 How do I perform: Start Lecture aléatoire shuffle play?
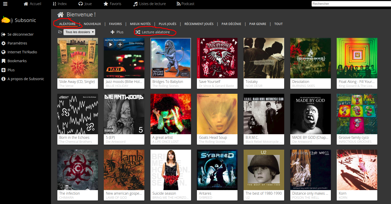(x=156, y=32)
